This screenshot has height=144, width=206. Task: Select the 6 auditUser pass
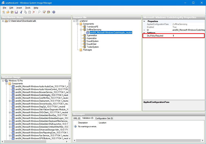coord(91,44)
